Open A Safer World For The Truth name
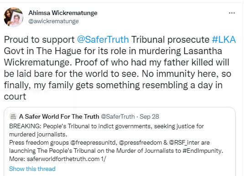Image resolution: width=244 pixels, height=176 pixels. [x=59, y=116]
